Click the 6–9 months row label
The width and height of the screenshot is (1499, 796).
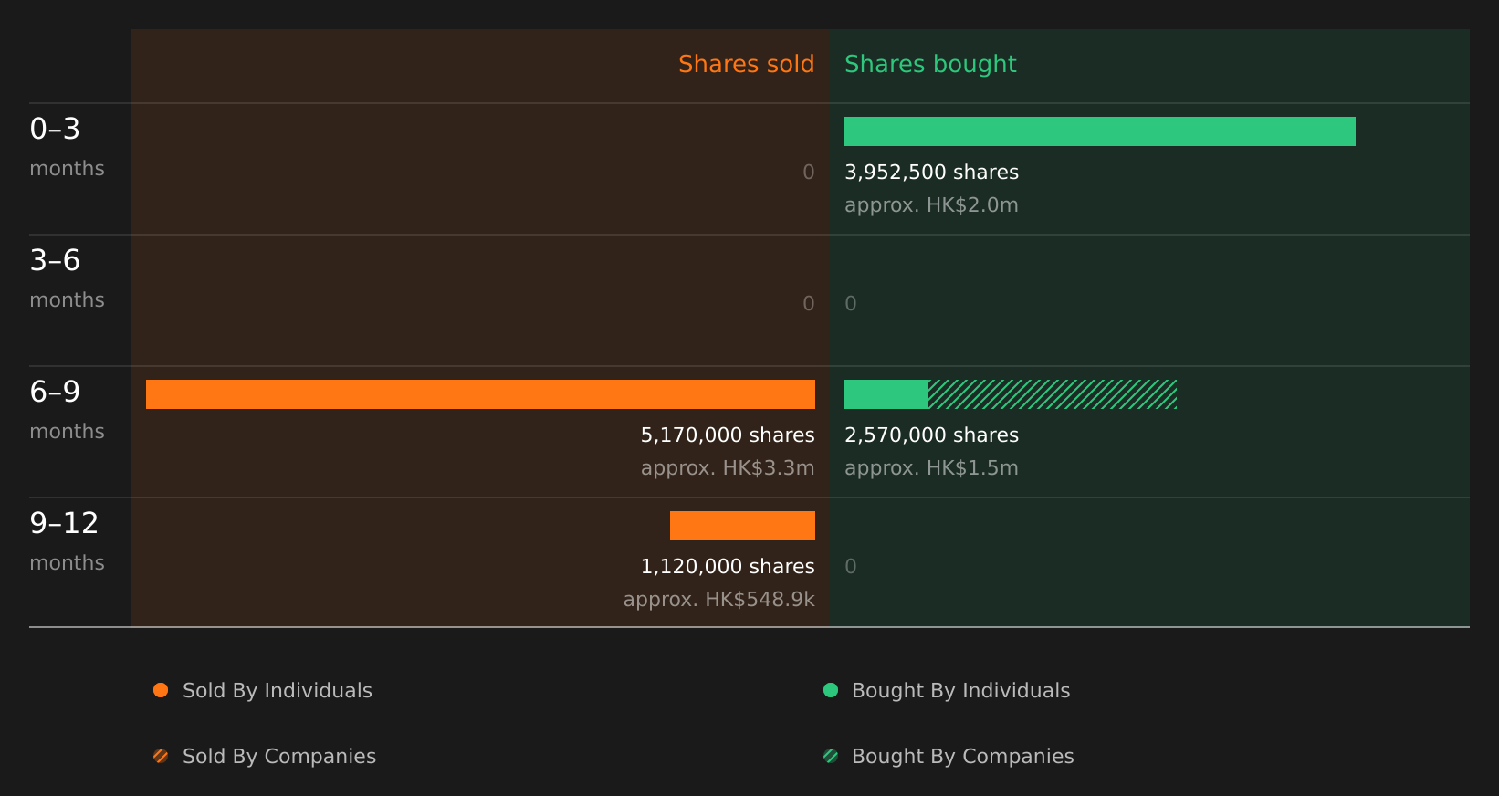point(67,410)
